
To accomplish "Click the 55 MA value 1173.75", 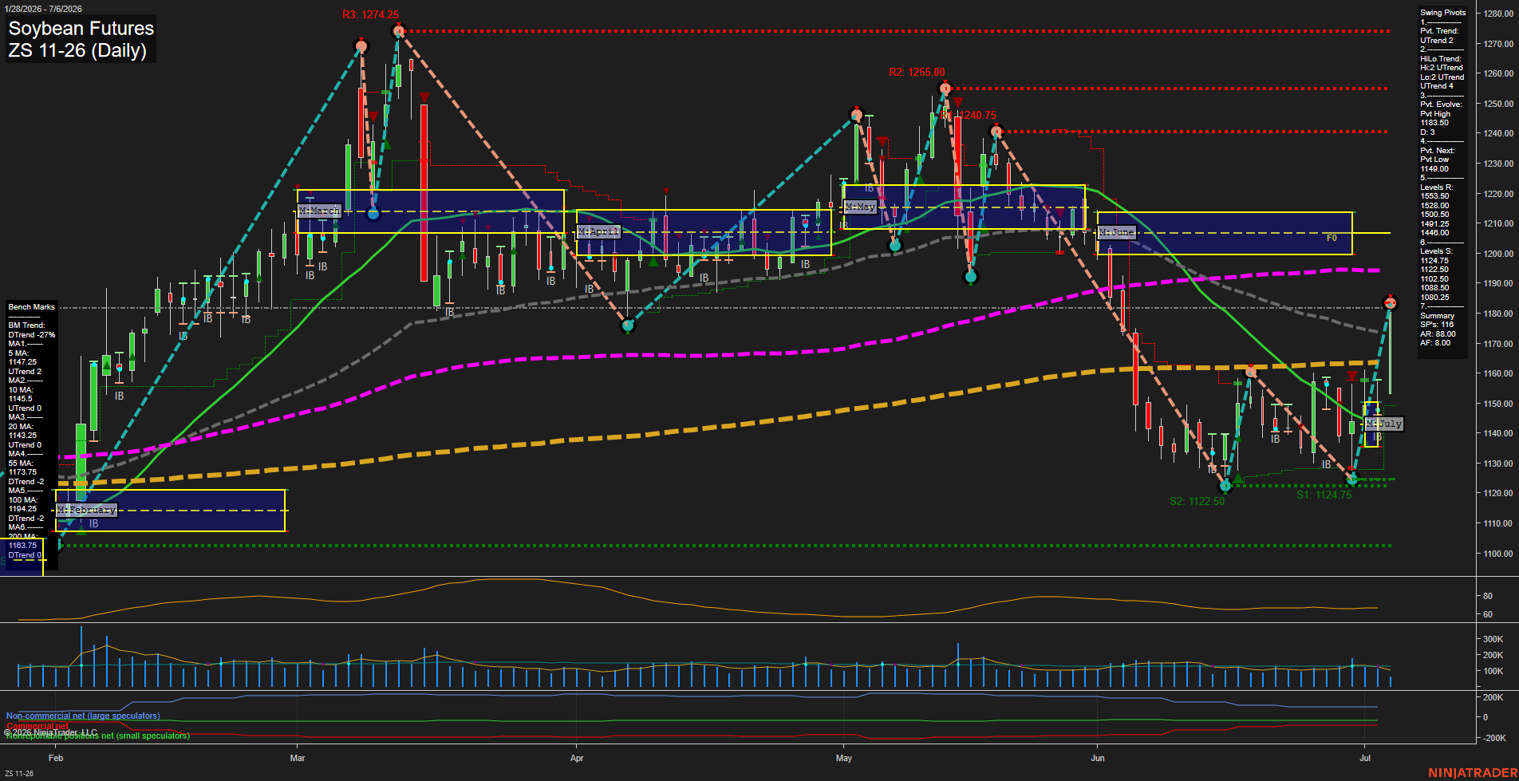I will click(x=22, y=472).
